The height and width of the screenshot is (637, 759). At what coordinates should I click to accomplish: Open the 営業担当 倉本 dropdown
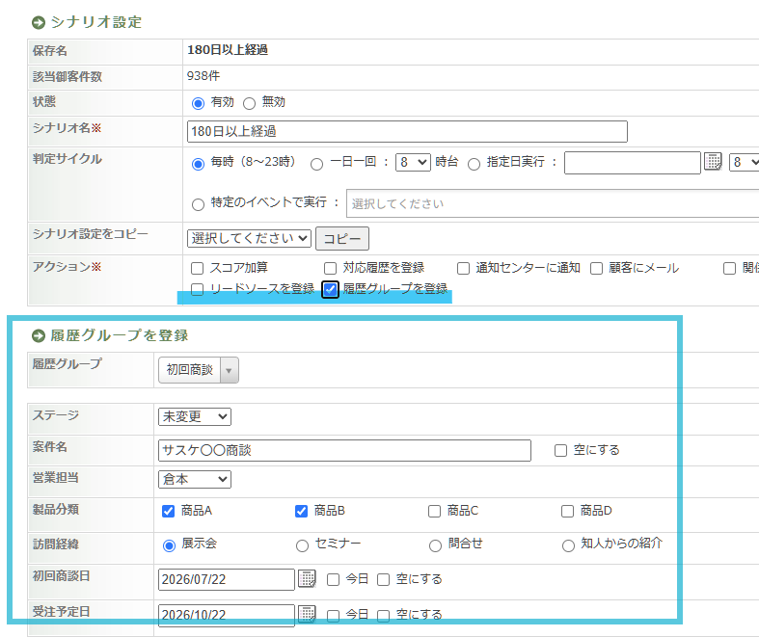click(x=195, y=479)
